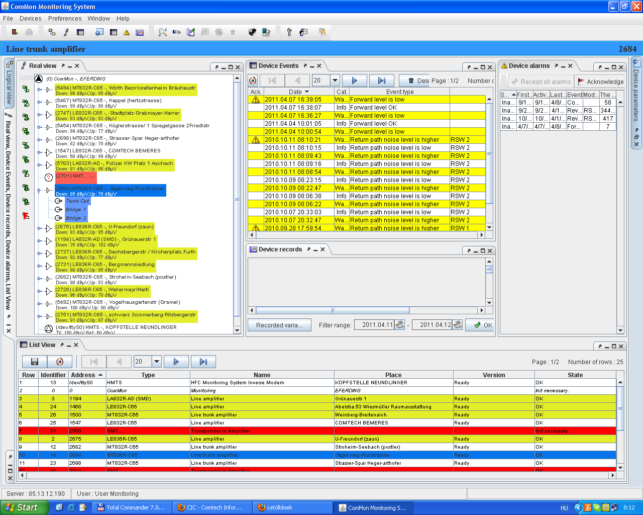Select the Trunk Out tree item

77,201
